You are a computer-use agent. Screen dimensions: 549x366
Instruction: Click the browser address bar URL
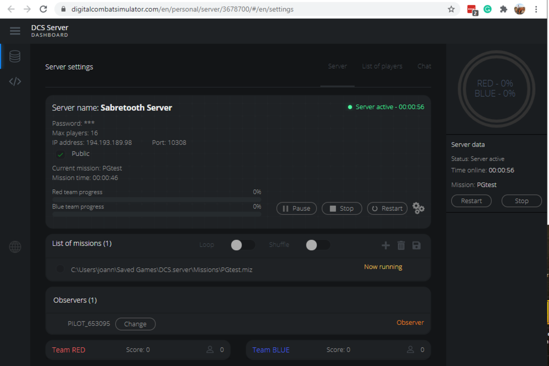182,9
